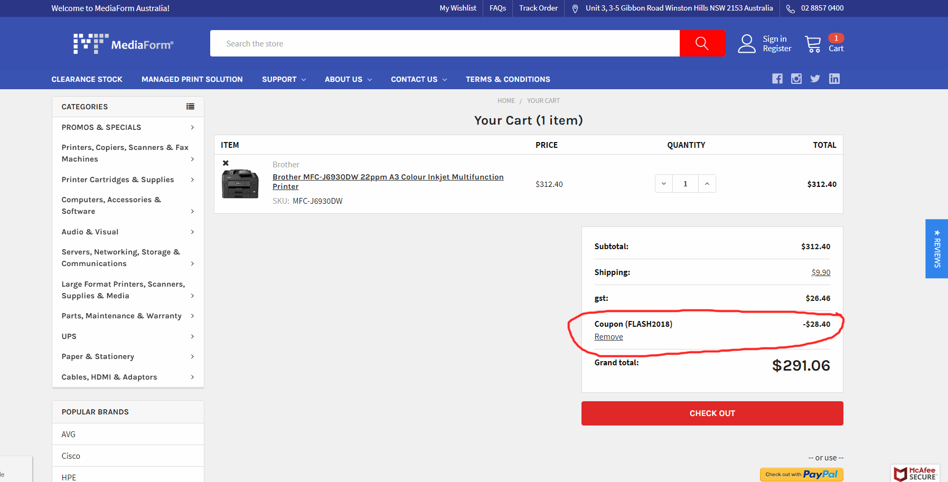Viewport: 948px width, 482px height.
Task: Click the categories list icon
Action: 190,107
